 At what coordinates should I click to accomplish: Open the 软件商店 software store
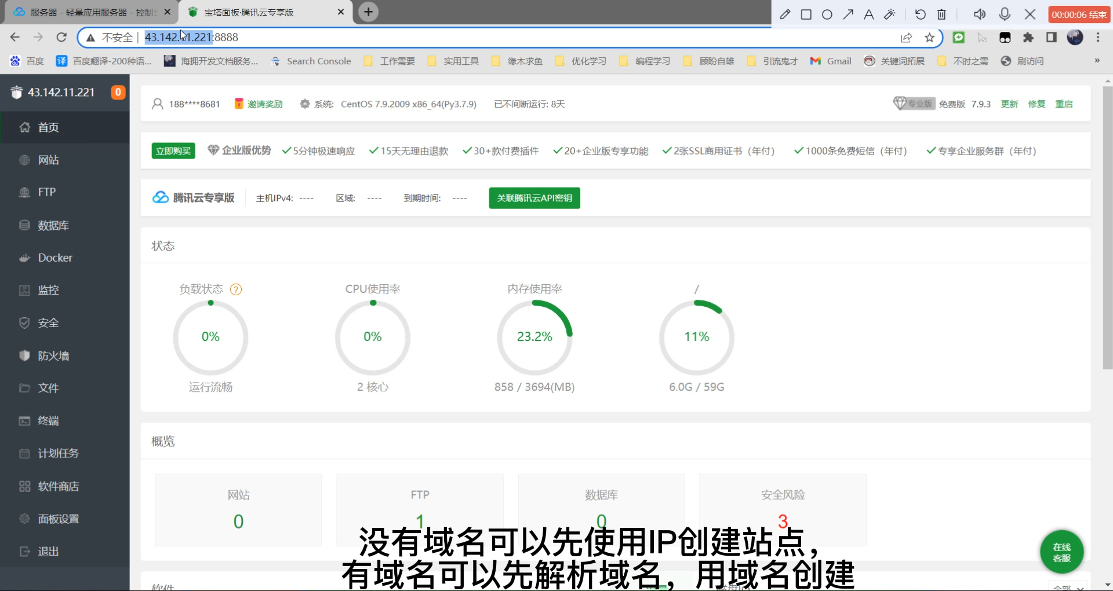pyautogui.click(x=59, y=486)
